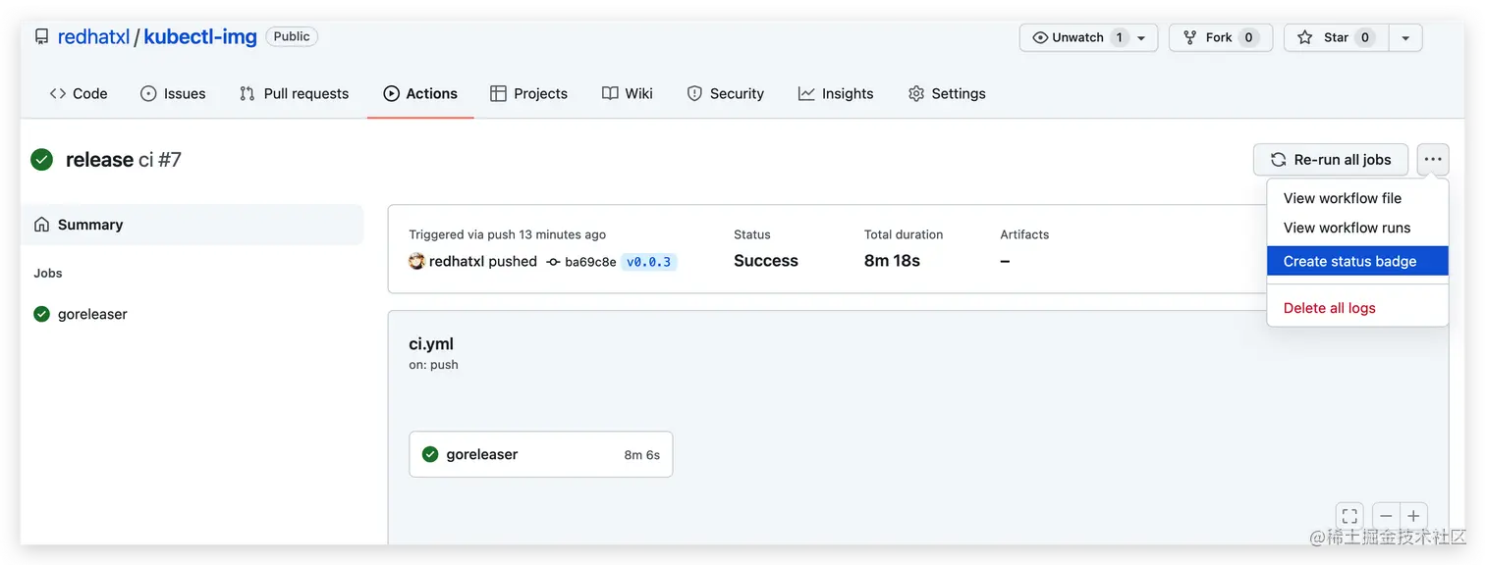Viewport: 1485px width, 565px height.
Task: Open the Star lists dropdown arrow
Action: [x=1405, y=37]
